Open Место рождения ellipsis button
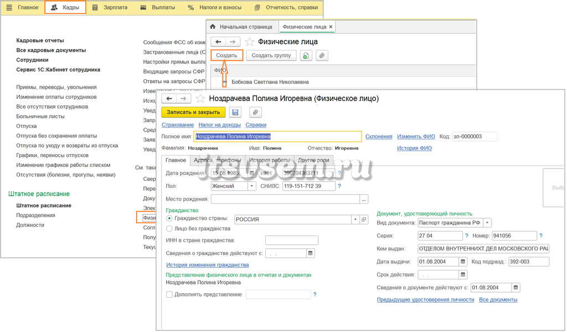The width and height of the screenshot is (567, 332). 364,199
